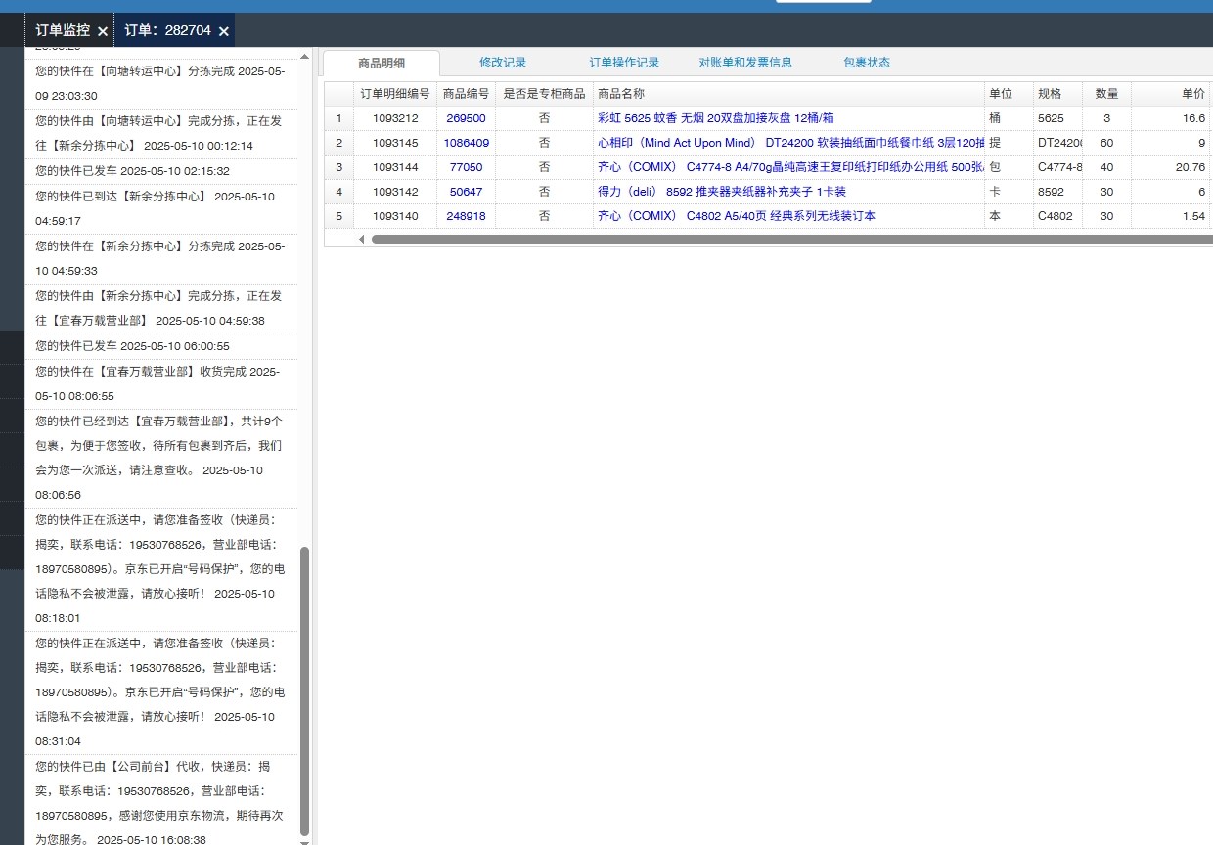Select quantity cell 60
The image size is (1213, 845).
pyautogui.click(x=1106, y=143)
